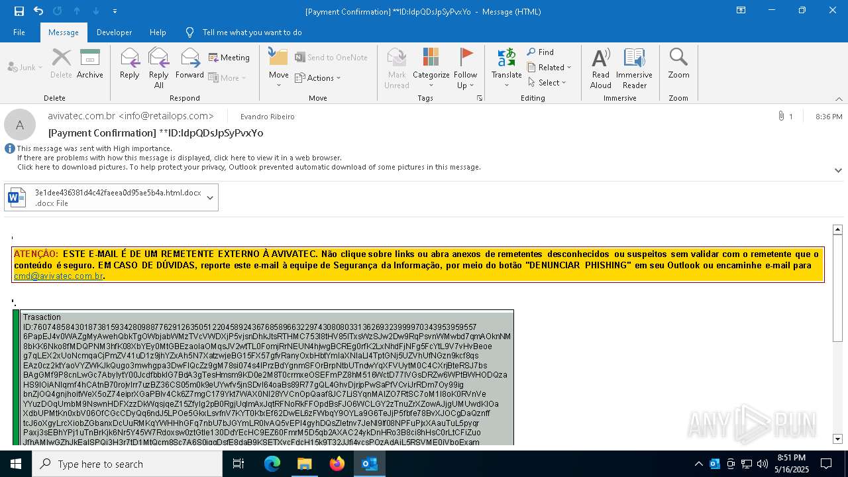
Task: Click the message body scrollbar down arrow
Action: pos(837,439)
